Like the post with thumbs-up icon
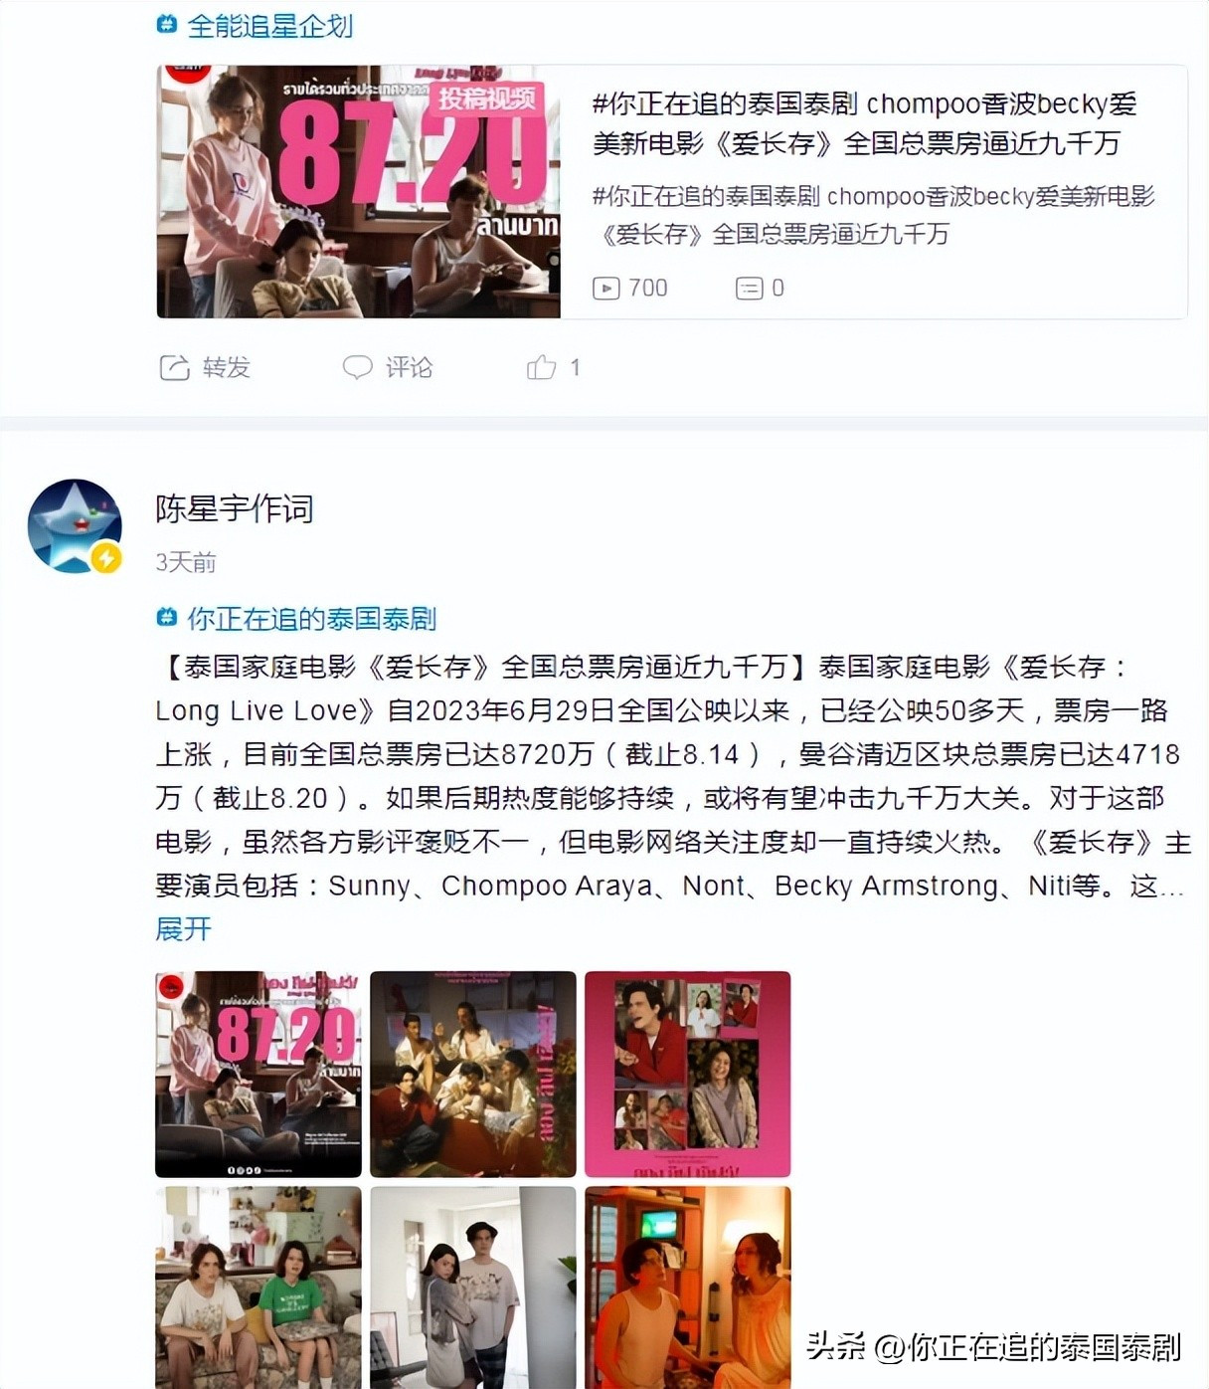Screen dimensions: 1209x1389 pyautogui.click(x=541, y=367)
